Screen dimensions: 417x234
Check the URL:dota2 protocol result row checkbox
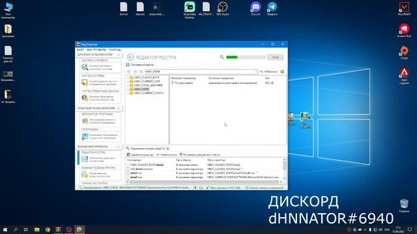pyautogui.click(x=128, y=169)
